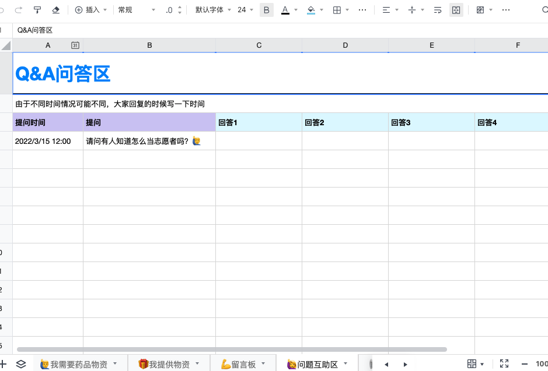548x371 pixels.
Task: Toggle text wrap icon
Action: click(x=438, y=10)
